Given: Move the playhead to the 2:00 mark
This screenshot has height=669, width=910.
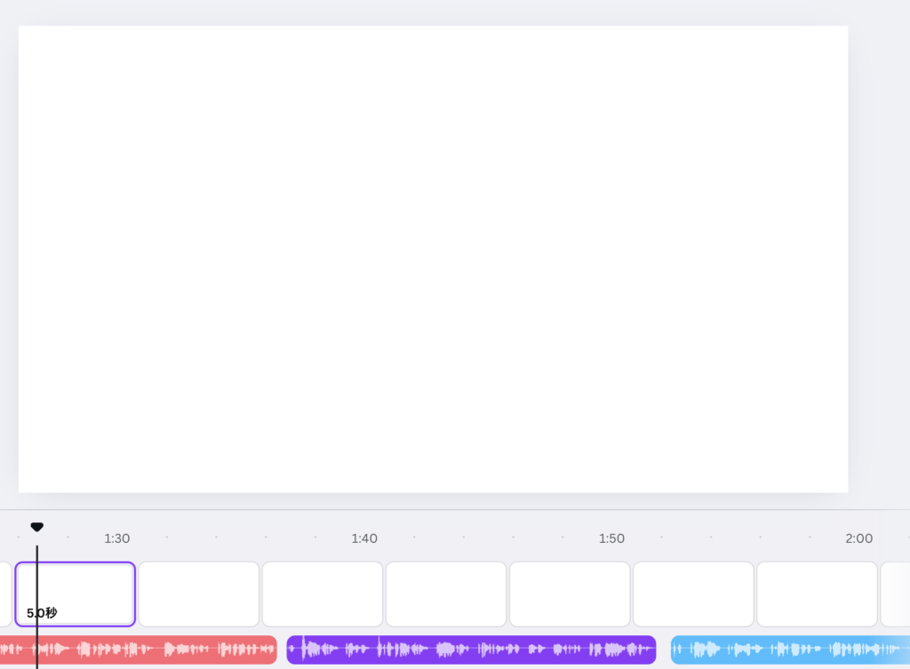Looking at the screenshot, I should (858, 538).
